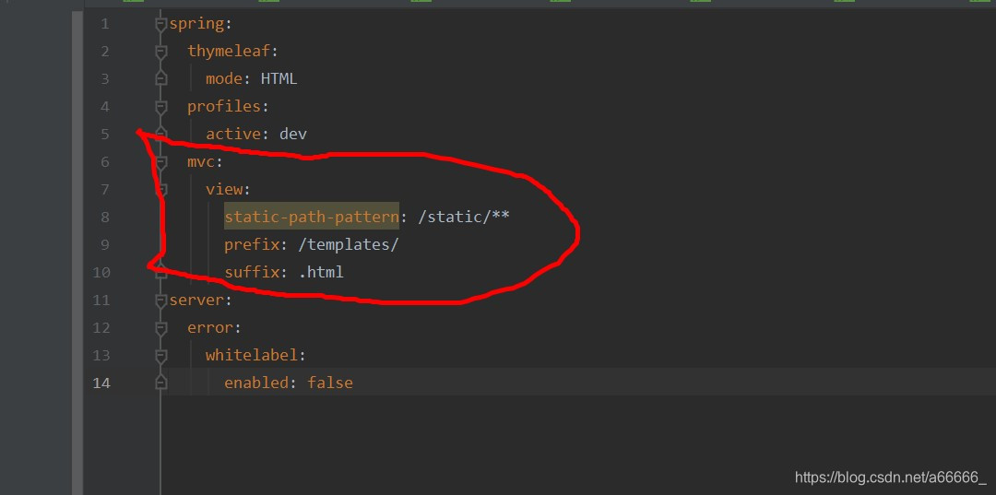Click the /templates/ value

349,244
